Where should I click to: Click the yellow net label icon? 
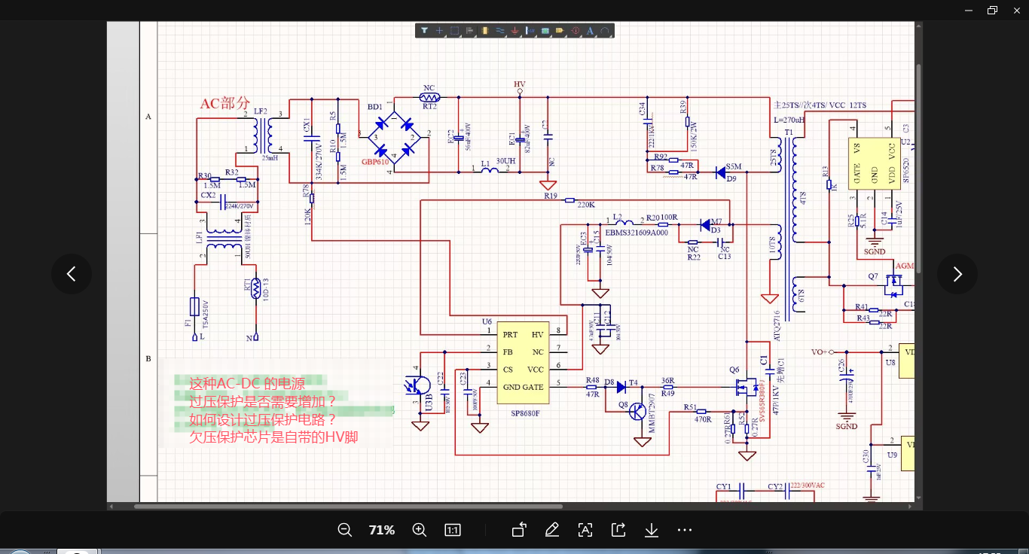tap(560, 31)
